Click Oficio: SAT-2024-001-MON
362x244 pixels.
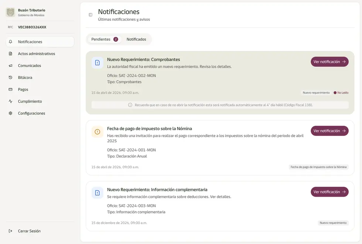[x=132, y=150]
